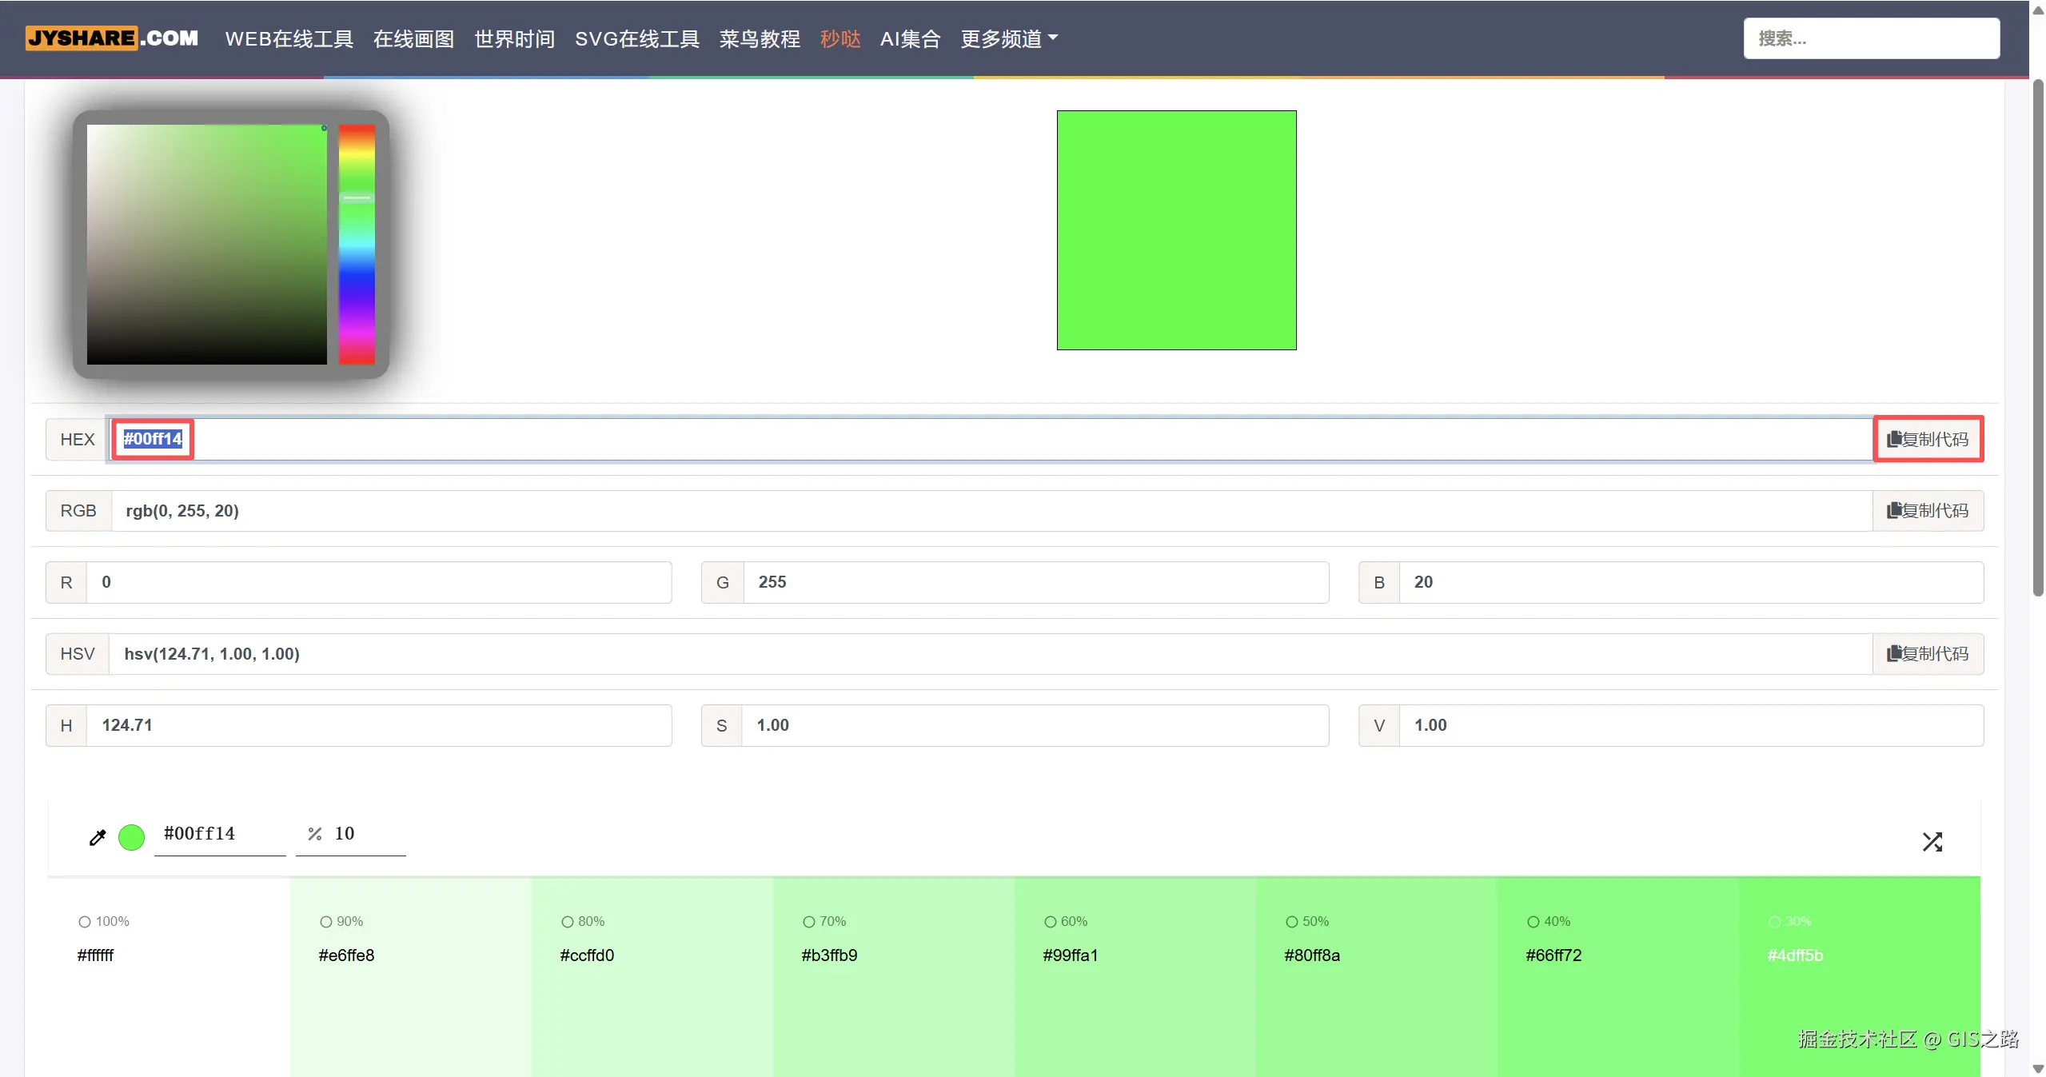The height and width of the screenshot is (1077, 2046).
Task: Select the 100% tint radio
Action: point(85,922)
